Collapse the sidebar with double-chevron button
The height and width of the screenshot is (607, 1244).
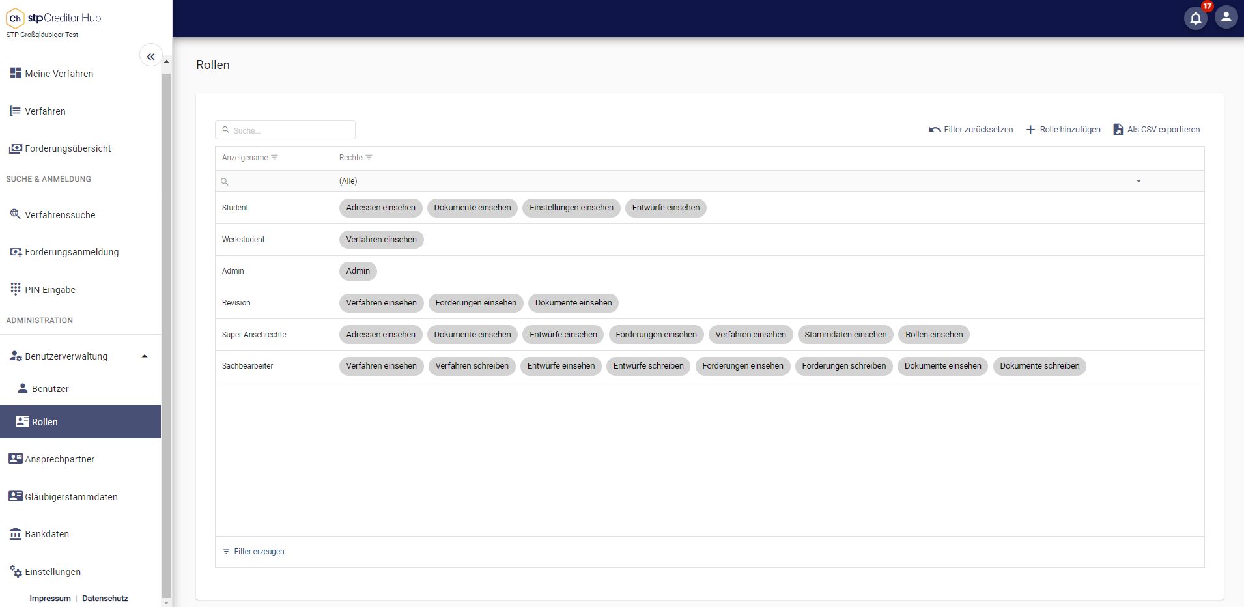(x=150, y=57)
